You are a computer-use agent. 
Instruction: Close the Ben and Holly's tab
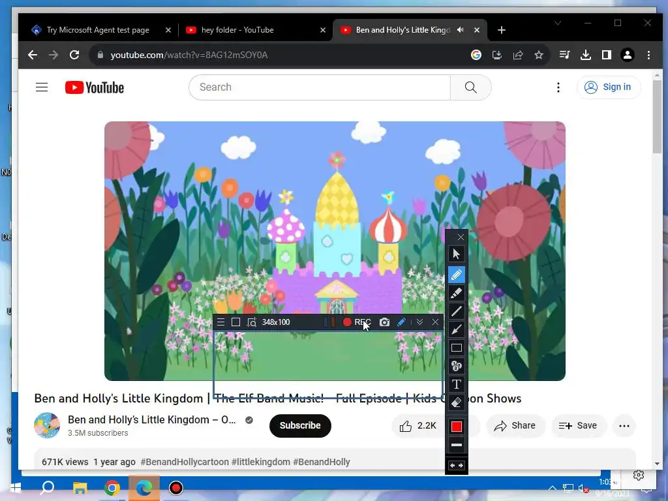point(477,30)
